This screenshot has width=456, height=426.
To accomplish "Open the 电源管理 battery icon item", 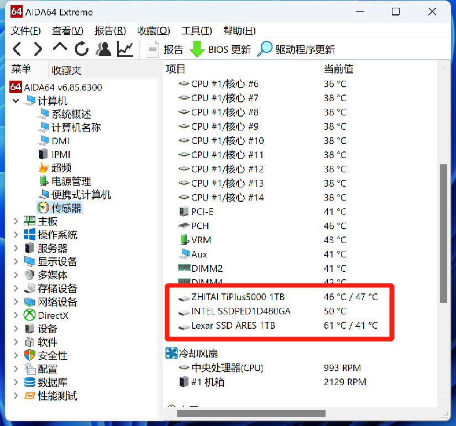I will (x=65, y=181).
